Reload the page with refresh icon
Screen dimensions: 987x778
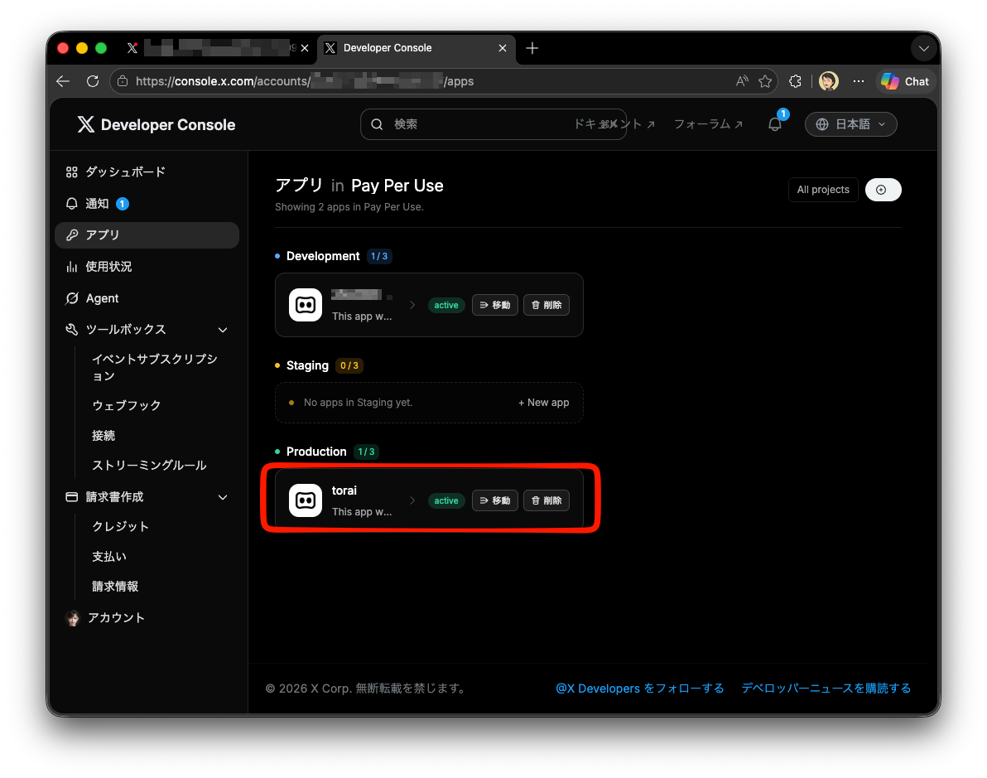pyautogui.click(x=93, y=81)
